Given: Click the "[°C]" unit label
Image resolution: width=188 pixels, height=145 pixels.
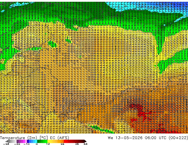Looking at the screenshot, I should pyautogui.click(x=44, y=138).
